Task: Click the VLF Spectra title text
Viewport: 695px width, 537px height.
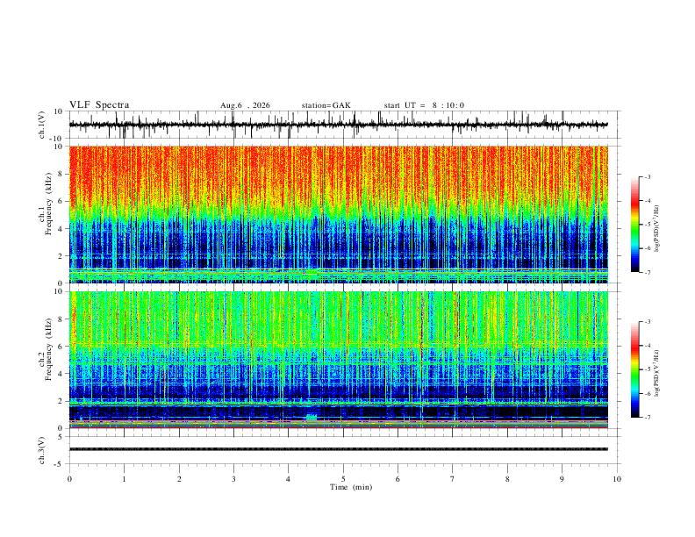Action: pos(99,105)
